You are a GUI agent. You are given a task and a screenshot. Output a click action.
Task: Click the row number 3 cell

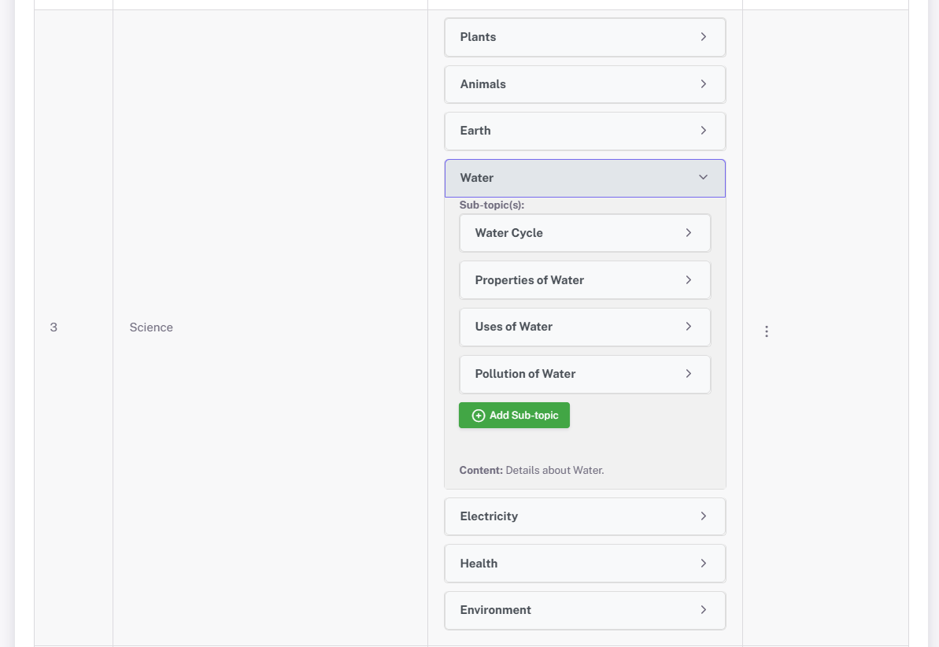[x=54, y=327]
